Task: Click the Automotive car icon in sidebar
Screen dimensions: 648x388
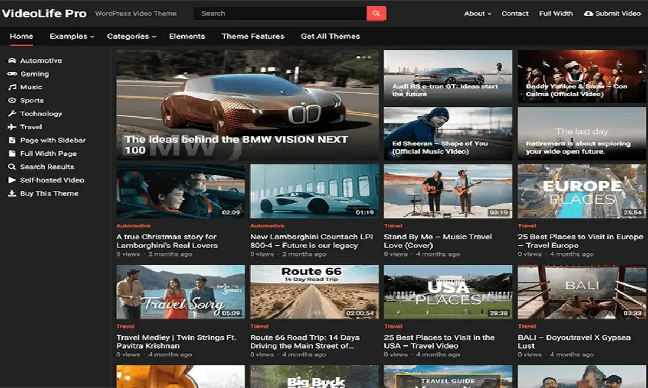Action: [12, 60]
